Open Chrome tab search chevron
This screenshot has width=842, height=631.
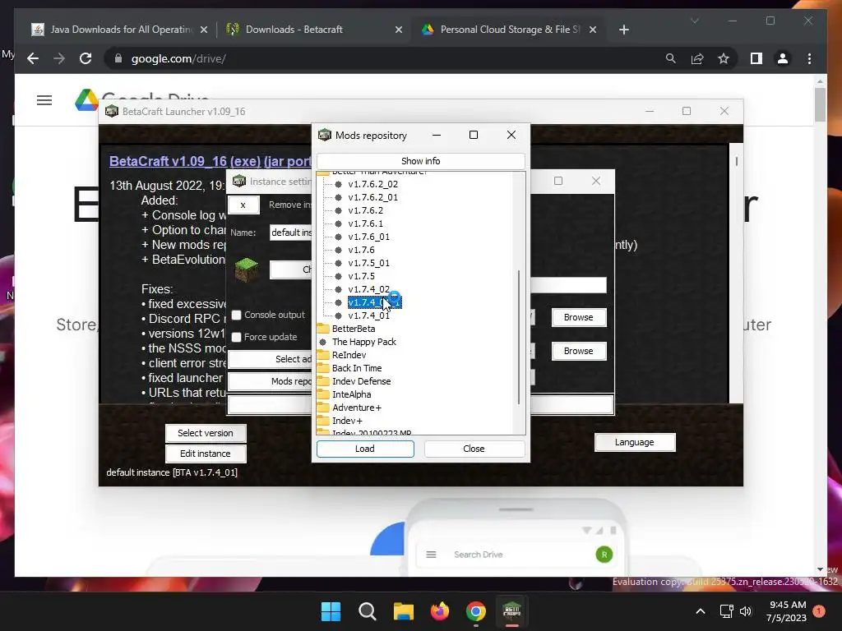(694, 21)
